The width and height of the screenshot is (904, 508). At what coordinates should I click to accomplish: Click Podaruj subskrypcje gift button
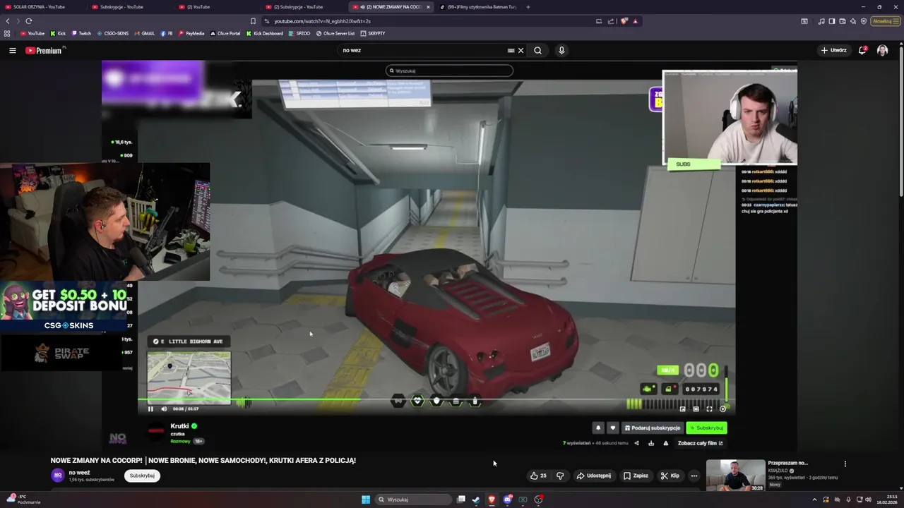tap(652, 428)
